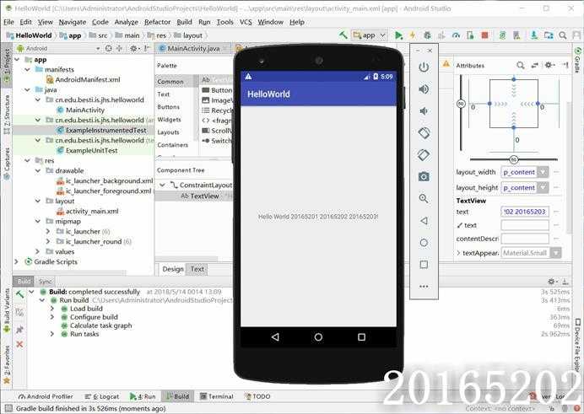Click the horizontal bias slider handle
Screen dimensions: 584x414
(514, 159)
